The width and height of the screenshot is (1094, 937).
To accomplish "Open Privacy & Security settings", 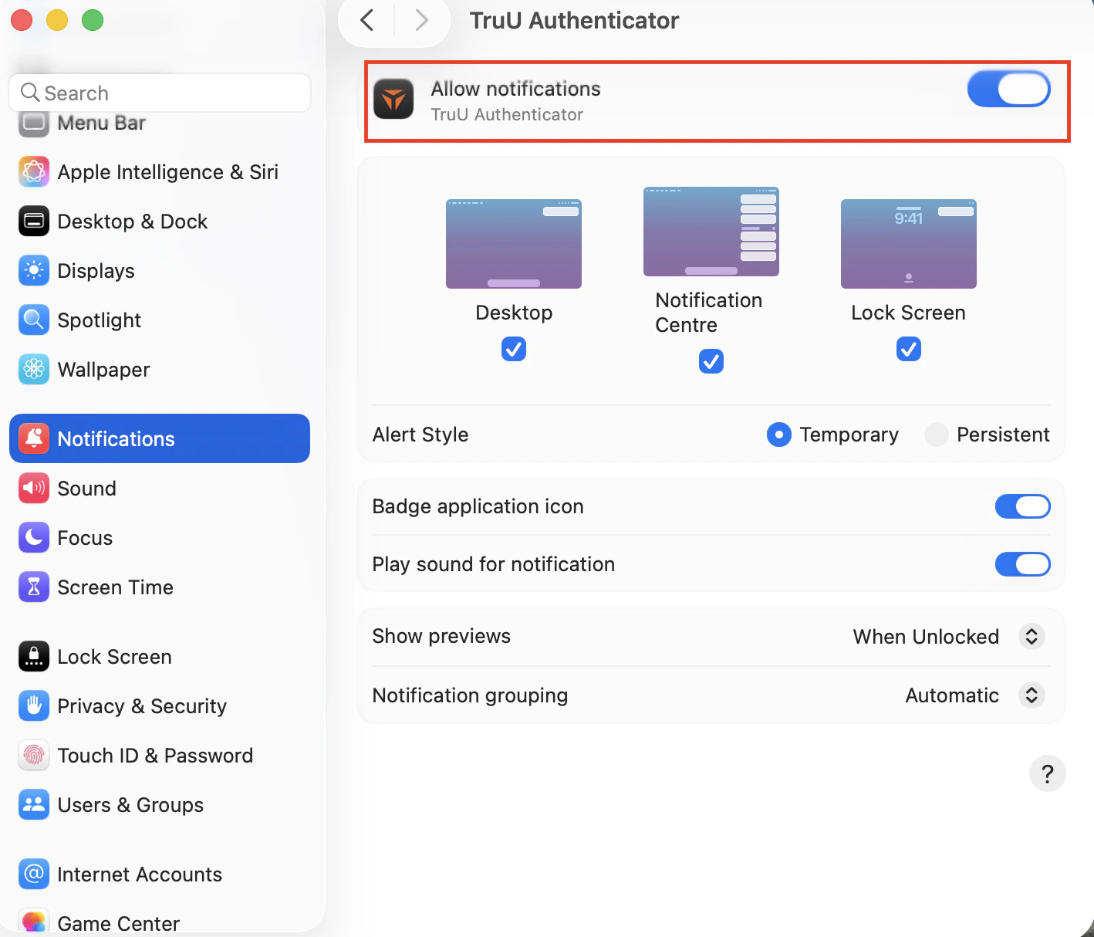I will (160, 706).
